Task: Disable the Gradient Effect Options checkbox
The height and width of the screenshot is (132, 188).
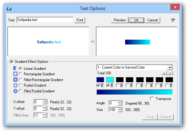Action: 12,62
